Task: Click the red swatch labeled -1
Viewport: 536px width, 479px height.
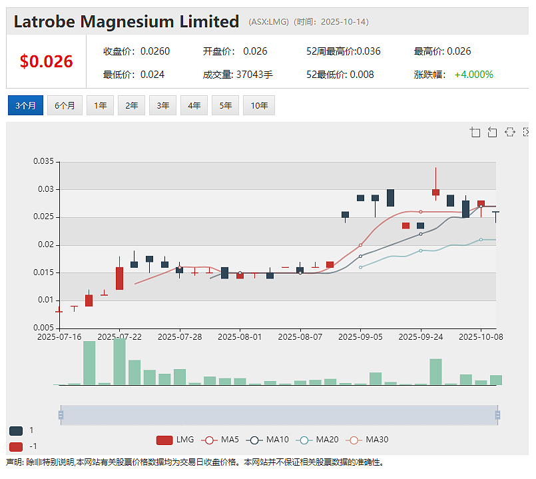Action: coord(16,447)
